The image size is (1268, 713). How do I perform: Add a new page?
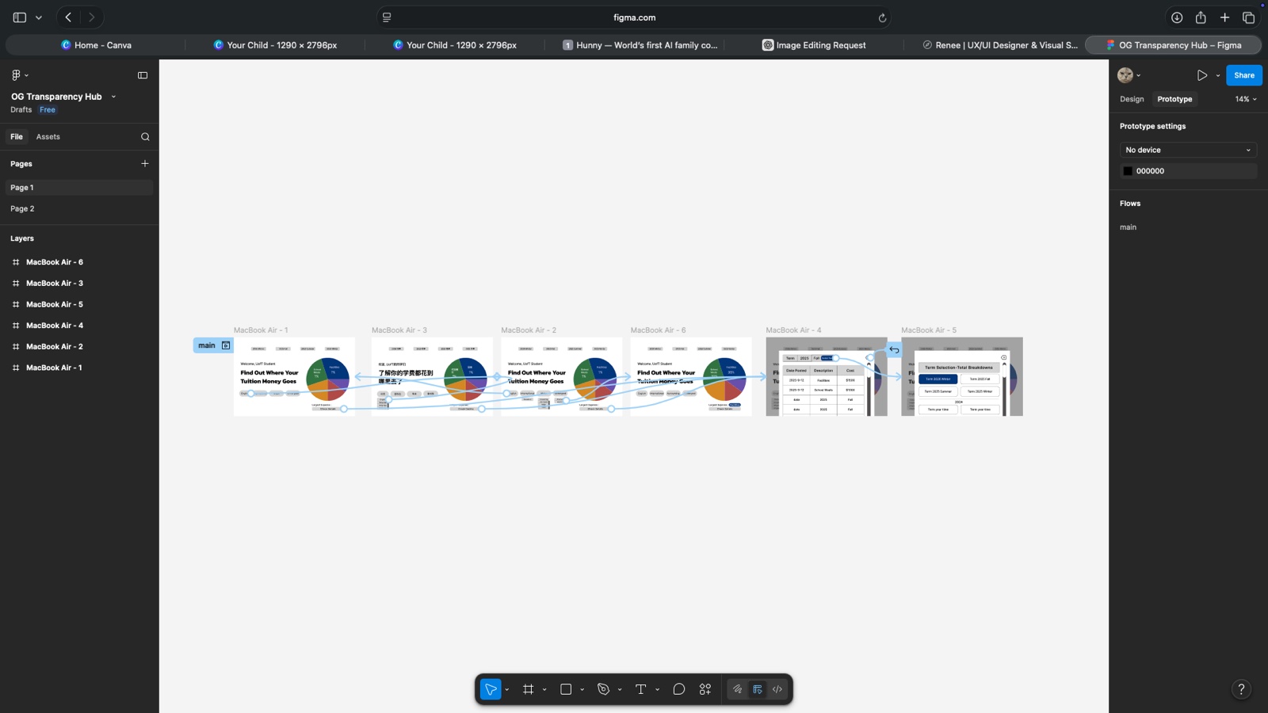click(145, 164)
